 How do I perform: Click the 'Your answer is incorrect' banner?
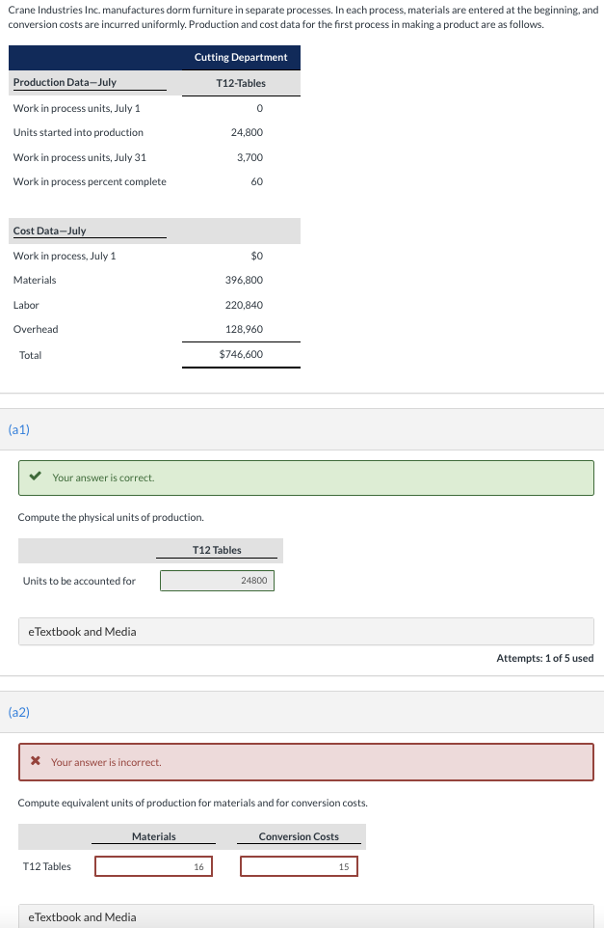(306, 762)
